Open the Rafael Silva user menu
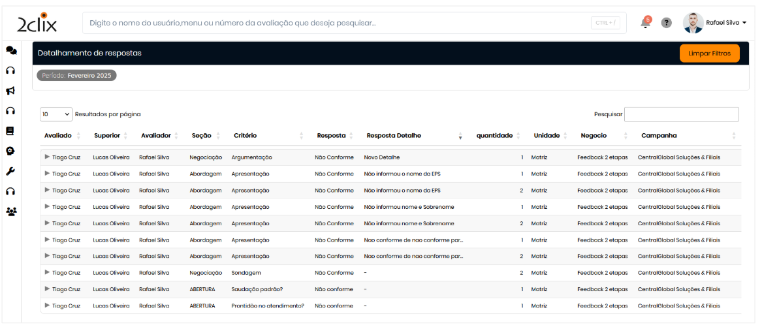Image resolution: width=762 pixels, height=331 pixels. (725, 23)
